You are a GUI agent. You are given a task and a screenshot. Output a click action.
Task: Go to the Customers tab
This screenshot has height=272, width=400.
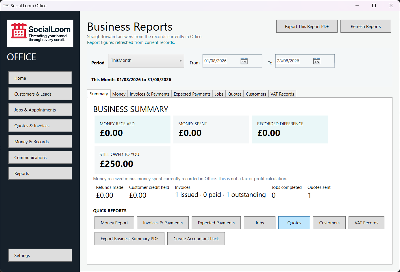click(x=256, y=94)
